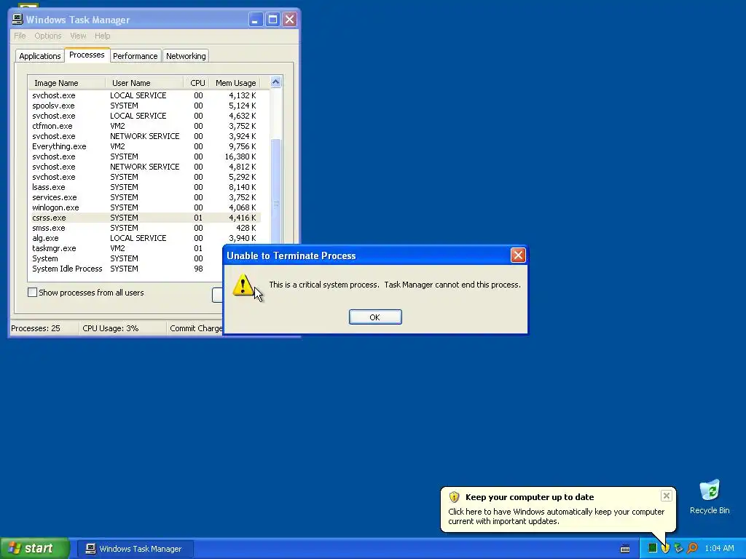The height and width of the screenshot is (559, 746).
Task: Open the View menu
Action: pos(78,36)
